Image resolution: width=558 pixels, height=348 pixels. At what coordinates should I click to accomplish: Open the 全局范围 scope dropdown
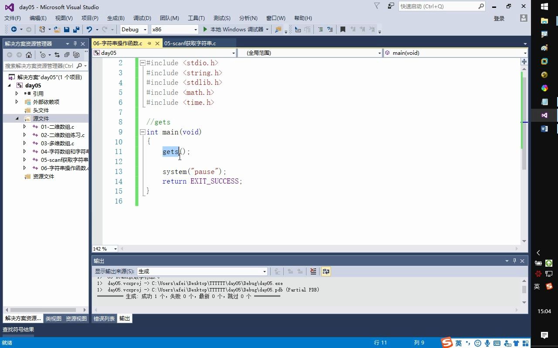[310, 53]
